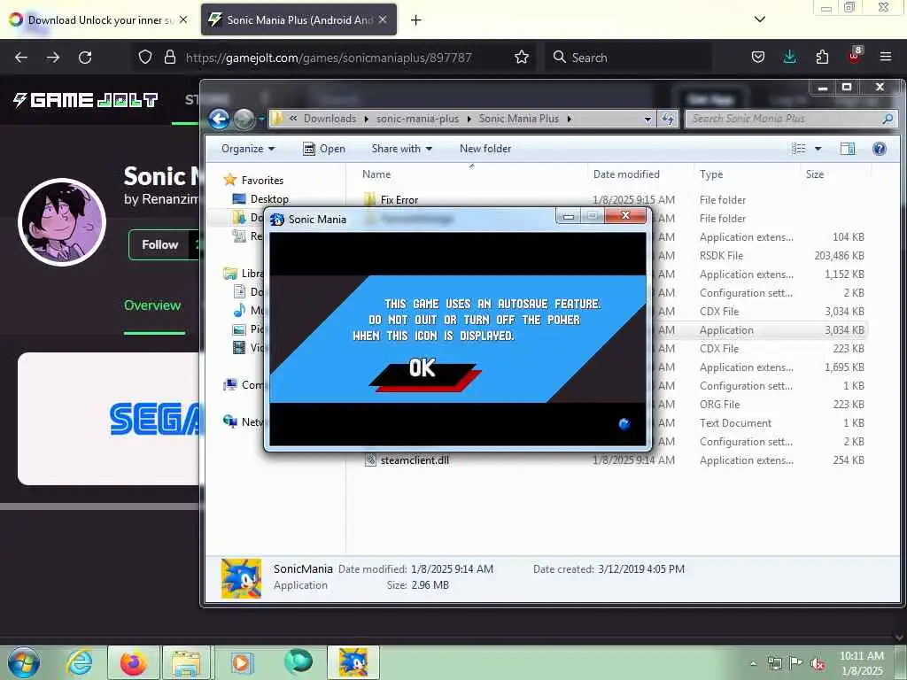Sort by the Size column header
The width and height of the screenshot is (907, 680).
click(815, 174)
